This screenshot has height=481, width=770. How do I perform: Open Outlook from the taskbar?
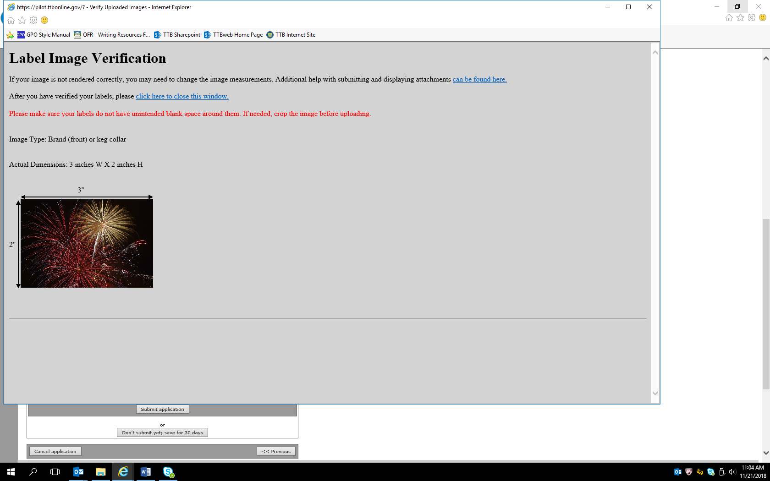pos(78,472)
